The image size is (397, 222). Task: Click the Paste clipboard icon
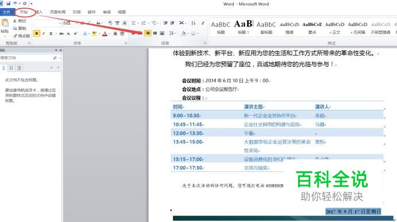point(5,23)
